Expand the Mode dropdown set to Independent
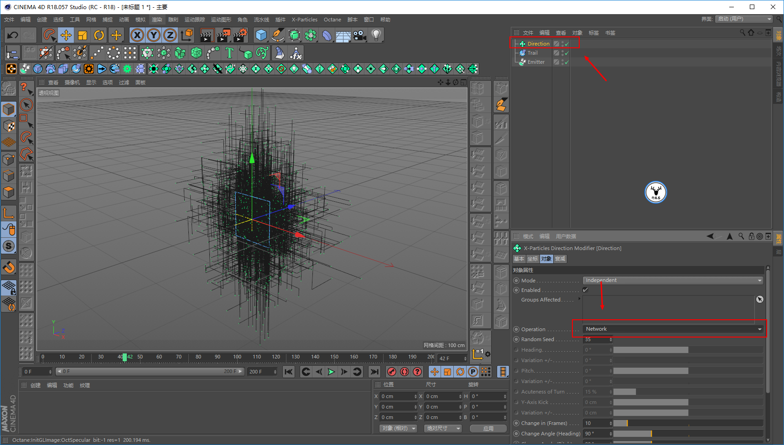784x445 pixels. [673, 280]
